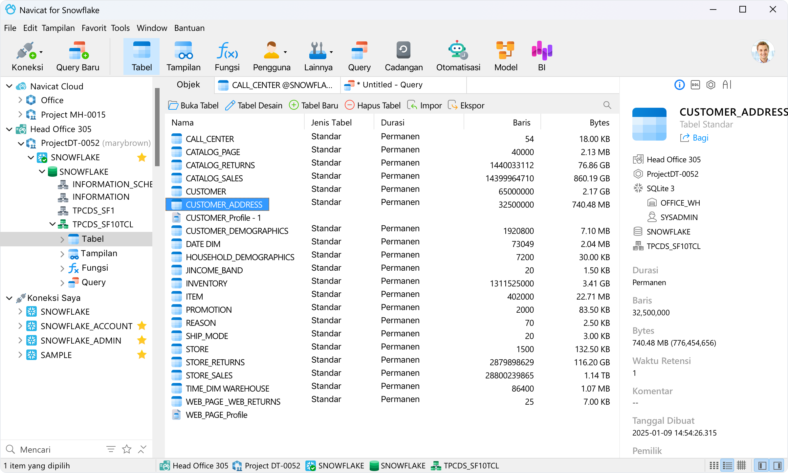
Task: Open the Lainnya tools icon
Action: (318, 56)
